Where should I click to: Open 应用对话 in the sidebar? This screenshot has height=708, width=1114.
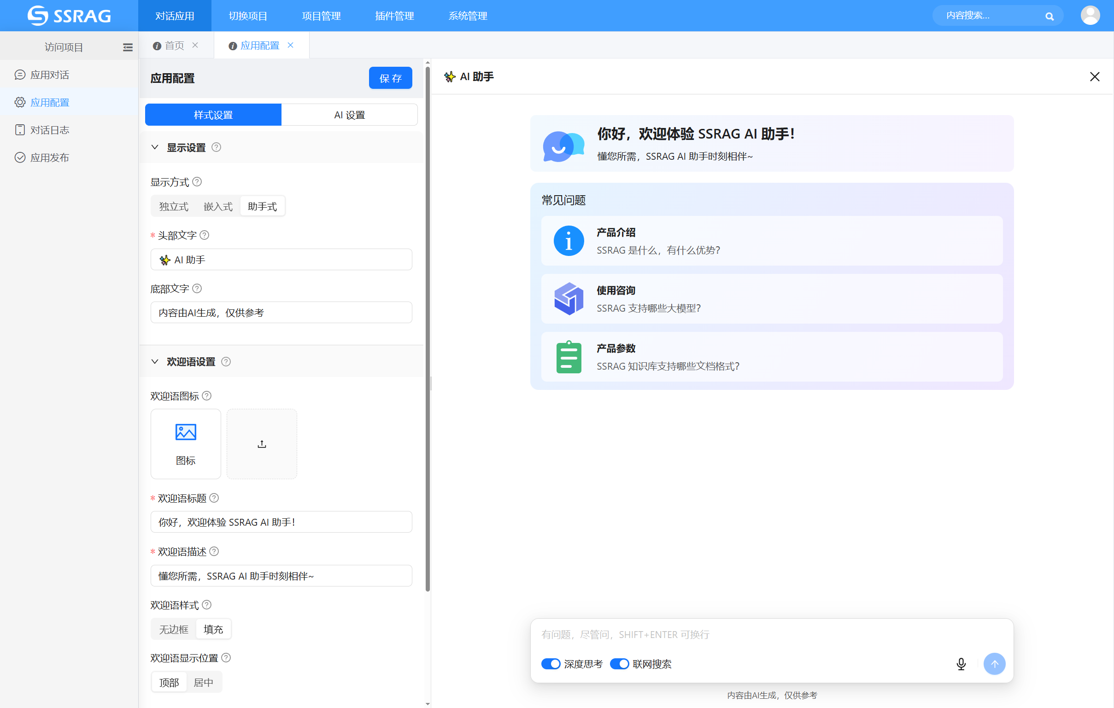click(x=70, y=75)
